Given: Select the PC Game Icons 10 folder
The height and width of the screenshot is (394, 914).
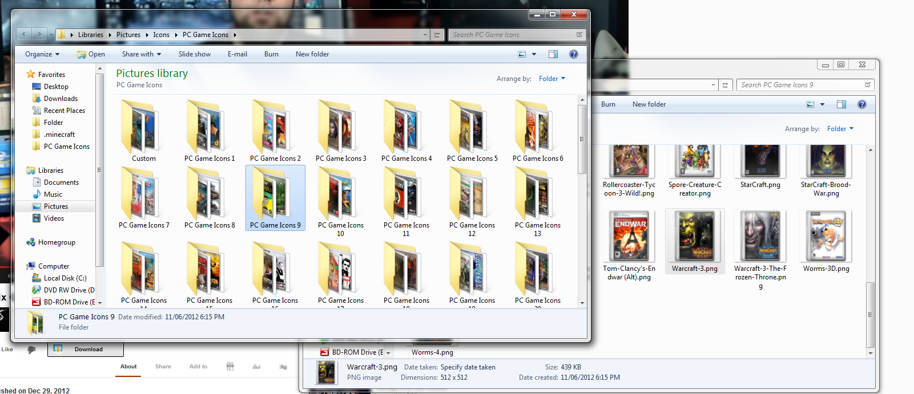Looking at the screenshot, I should [x=341, y=202].
